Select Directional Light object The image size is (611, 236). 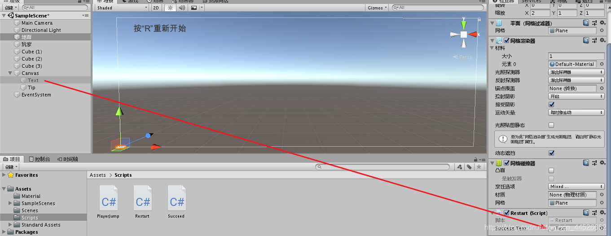[x=41, y=30]
